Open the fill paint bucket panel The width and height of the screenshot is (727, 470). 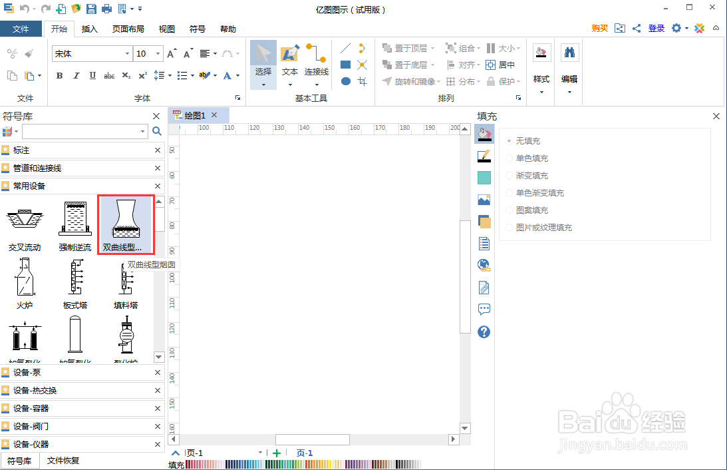(484, 134)
